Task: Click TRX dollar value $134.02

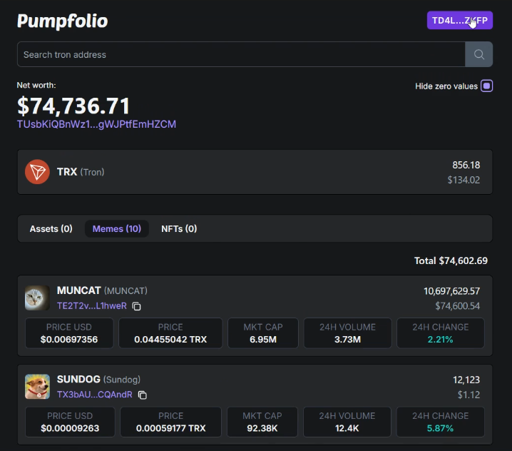Action: click(x=464, y=180)
